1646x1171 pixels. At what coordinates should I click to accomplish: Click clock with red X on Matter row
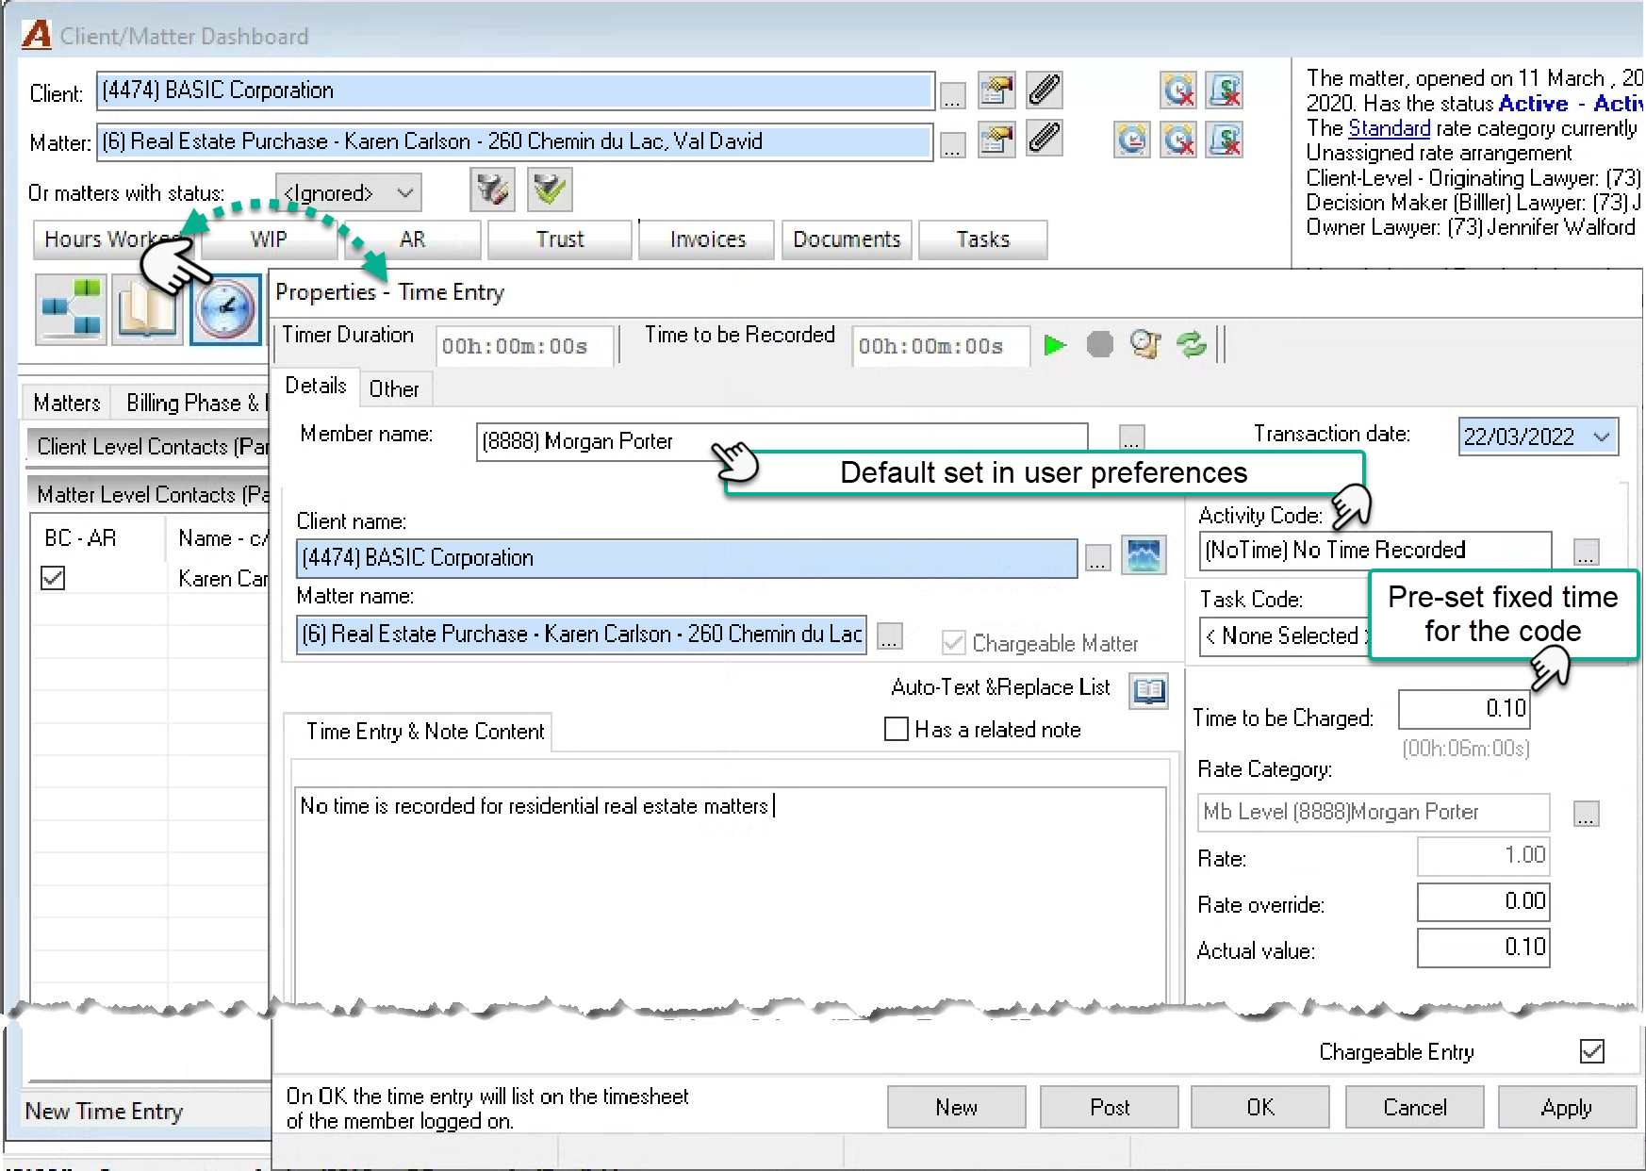tap(1178, 140)
